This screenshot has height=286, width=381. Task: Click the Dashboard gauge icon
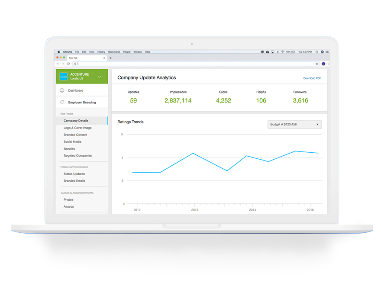62,90
